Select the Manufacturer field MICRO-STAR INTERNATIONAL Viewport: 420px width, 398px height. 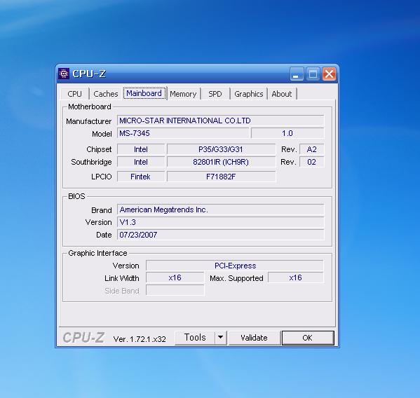point(220,121)
